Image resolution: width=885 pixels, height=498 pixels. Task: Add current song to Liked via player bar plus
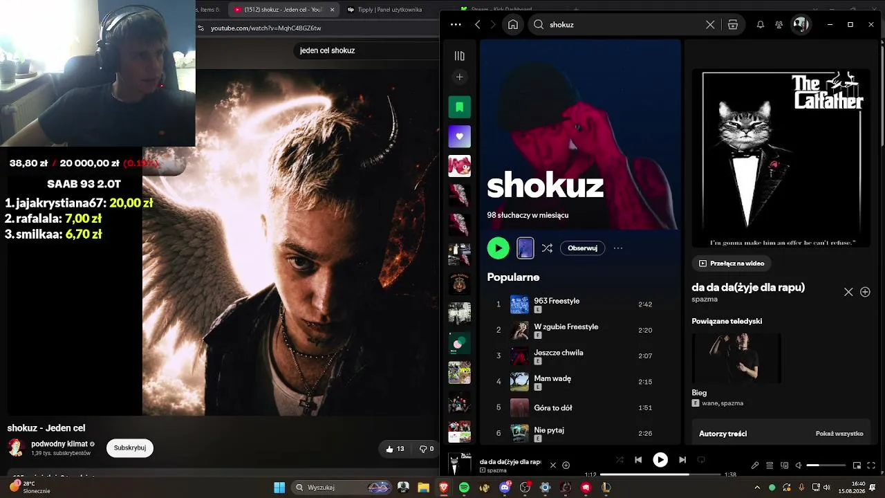coord(566,465)
